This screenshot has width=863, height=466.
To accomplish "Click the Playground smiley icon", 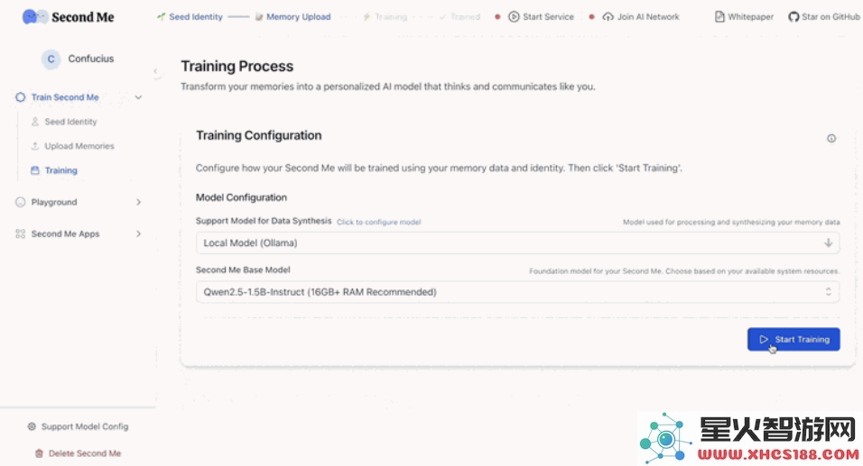I will point(21,202).
